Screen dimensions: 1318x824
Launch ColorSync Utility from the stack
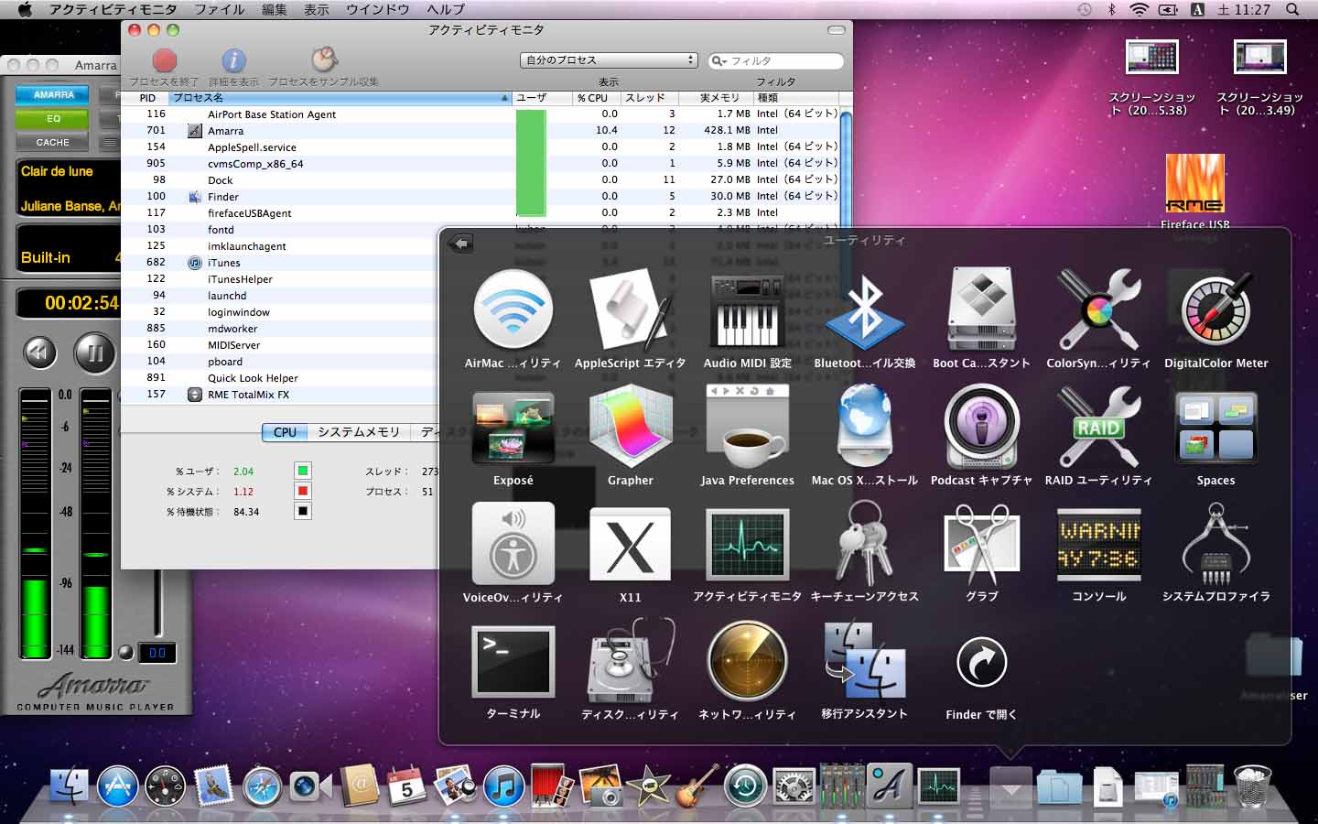[1098, 311]
